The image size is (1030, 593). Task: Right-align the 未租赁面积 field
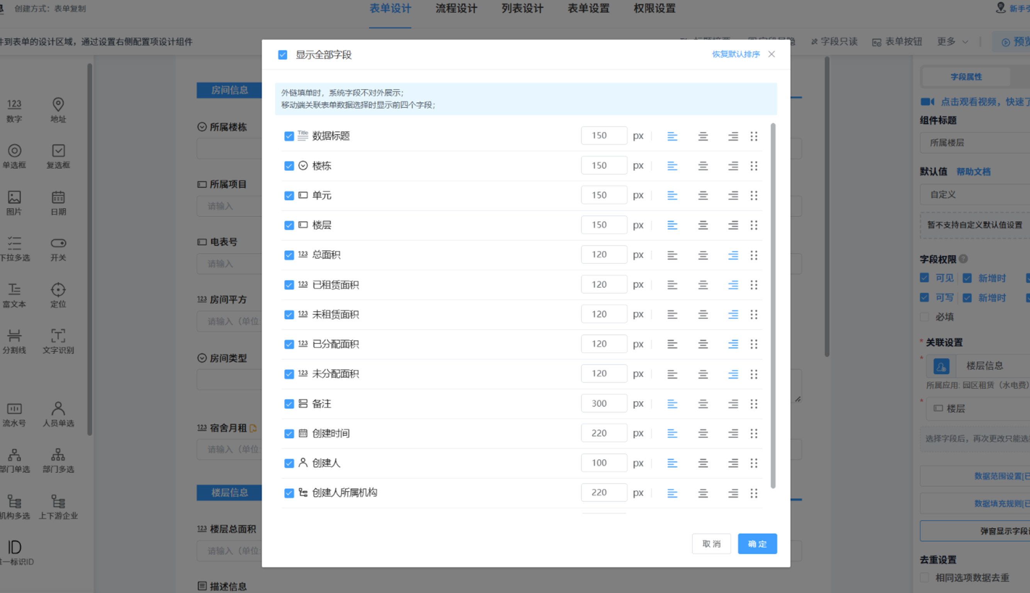tap(733, 314)
